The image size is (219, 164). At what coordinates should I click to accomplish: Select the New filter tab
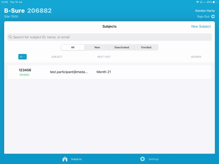click(x=97, y=48)
